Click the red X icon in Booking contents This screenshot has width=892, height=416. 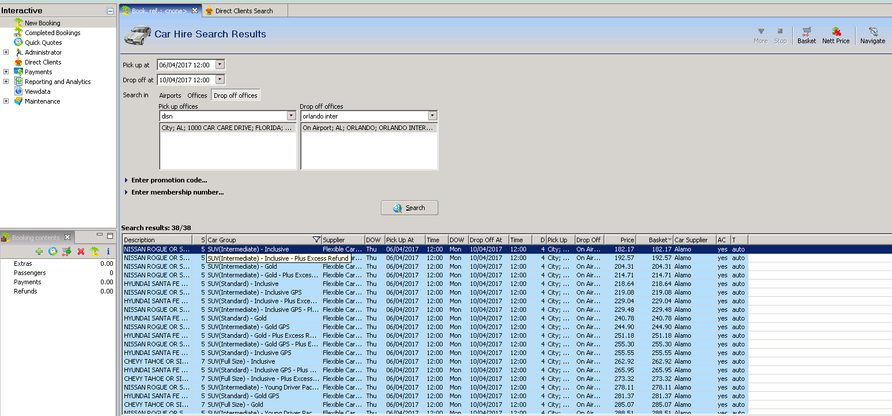(x=81, y=251)
